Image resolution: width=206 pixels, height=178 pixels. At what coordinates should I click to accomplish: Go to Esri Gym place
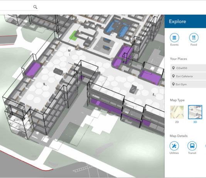(x=188, y=84)
